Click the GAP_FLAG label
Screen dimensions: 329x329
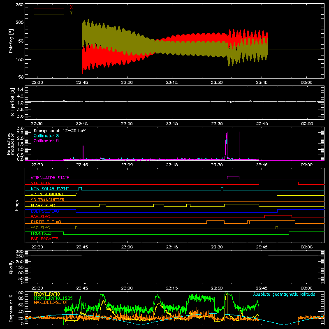click(x=40, y=183)
